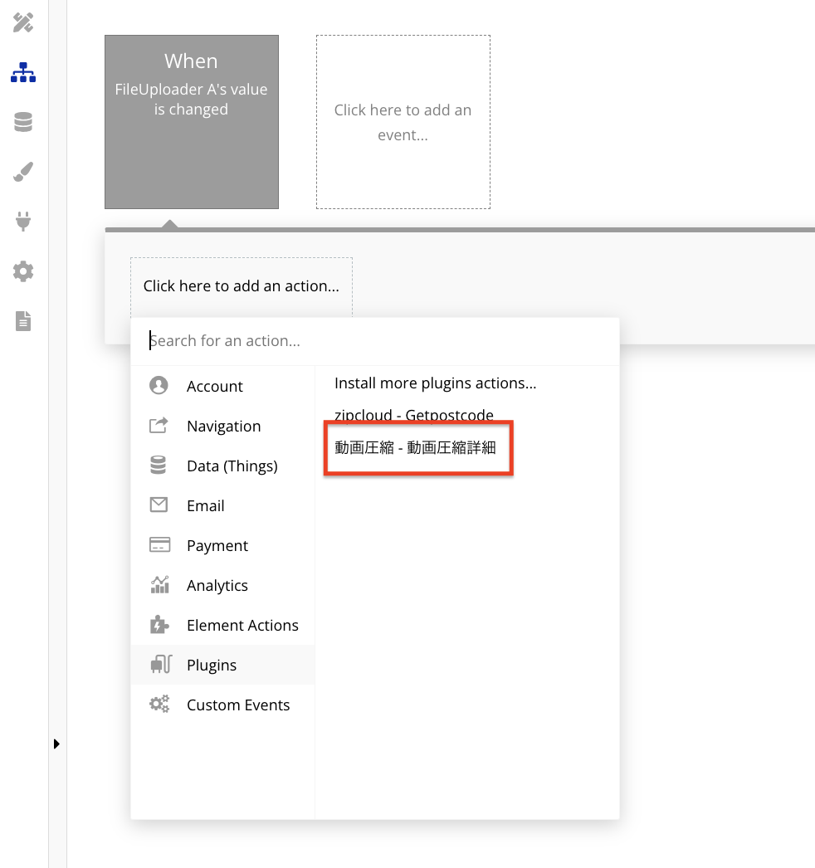The width and height of the screenshot is (815, 868).
Task: Click the Account user icon
Action: coord(159,385)
